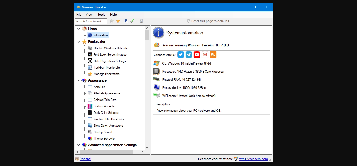Click the Manage Bookmarks star icon
The height and width of the screenshot is (166, 357).
90,74
